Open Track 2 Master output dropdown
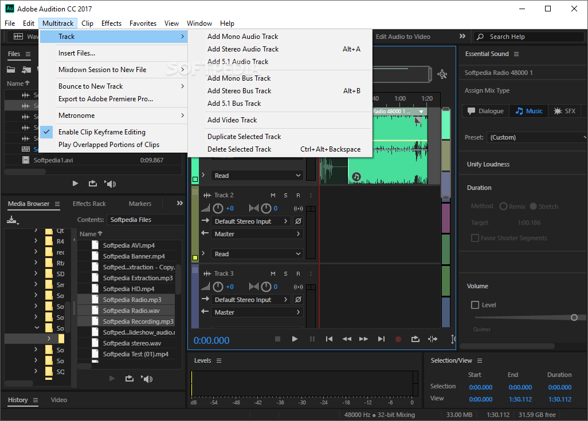The height and width of the screenshot is (421, 588). coord(257,234)
